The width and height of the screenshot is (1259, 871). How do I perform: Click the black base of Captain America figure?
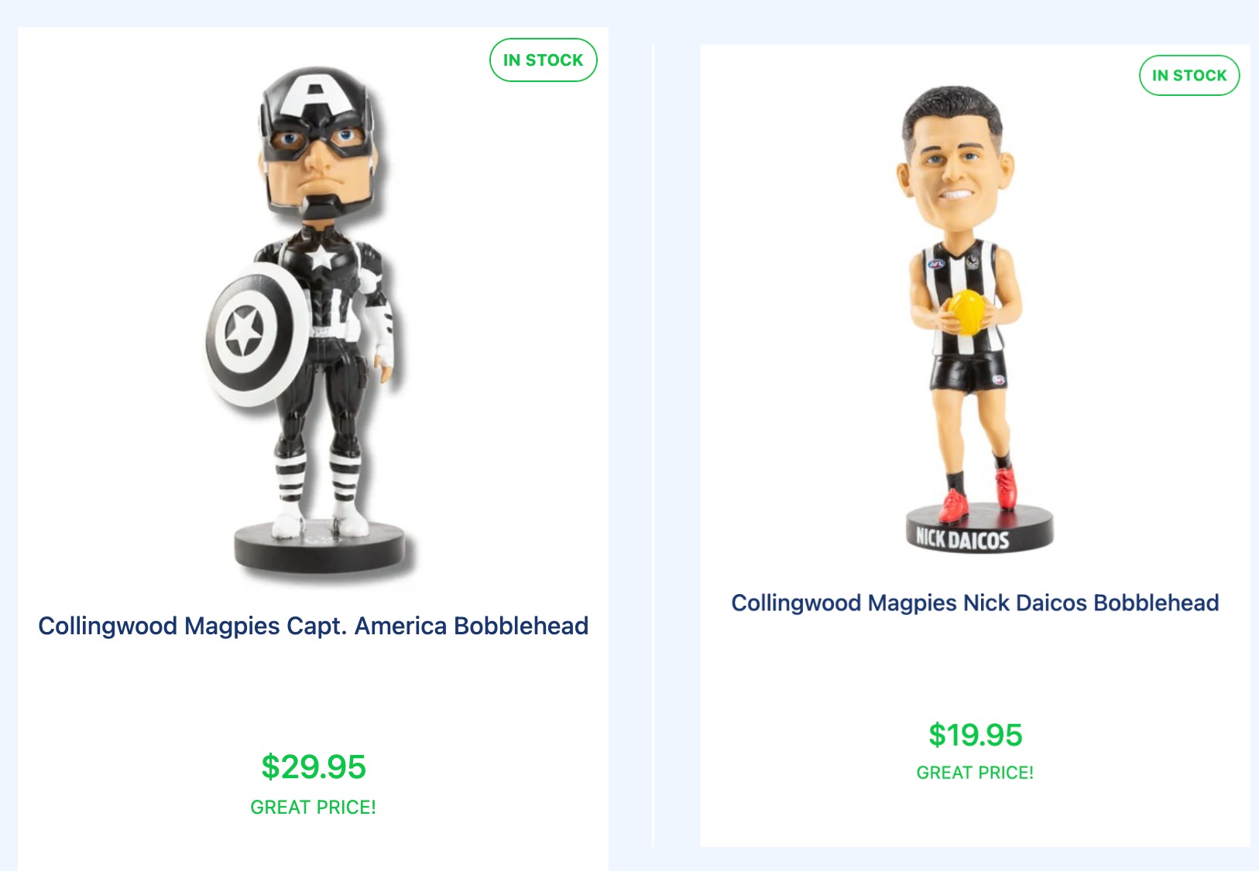click(320, 548)
